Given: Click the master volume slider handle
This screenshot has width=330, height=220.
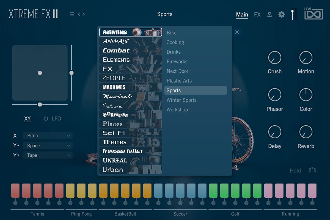Looking at the screenshot, I should pos(292,12).
